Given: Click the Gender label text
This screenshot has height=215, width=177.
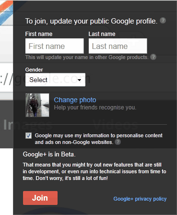Looking at the screenshot, I should (x=34, y=70).
